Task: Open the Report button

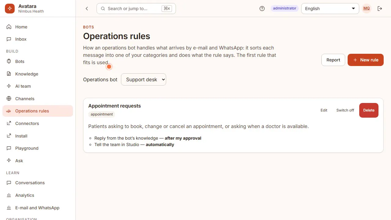Action: tap(333, 60)
